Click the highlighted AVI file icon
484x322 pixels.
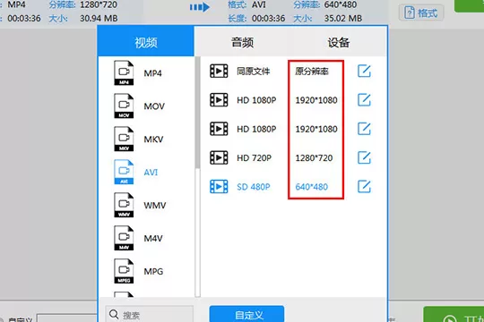pyautogui.click(x=124, y=172)
